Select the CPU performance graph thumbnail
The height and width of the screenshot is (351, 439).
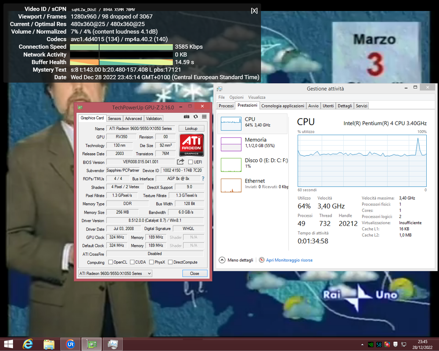coord(231,124)
